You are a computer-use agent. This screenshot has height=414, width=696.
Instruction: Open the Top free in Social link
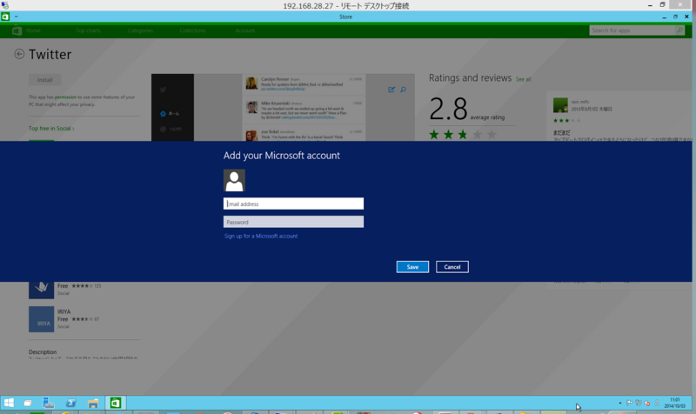click(x=51, y=128)
